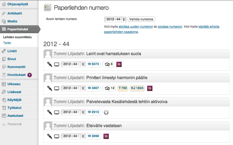The width and height of the screenshot is (233, 145).
Task: Open issue dropdown for Leirit ovat harrastuksen suola
Action: tap(73, 64)
